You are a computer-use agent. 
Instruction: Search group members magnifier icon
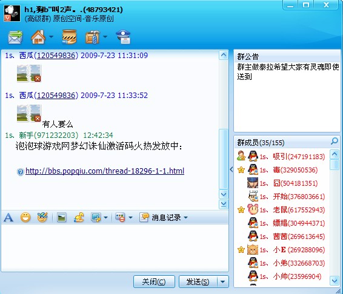335,141
